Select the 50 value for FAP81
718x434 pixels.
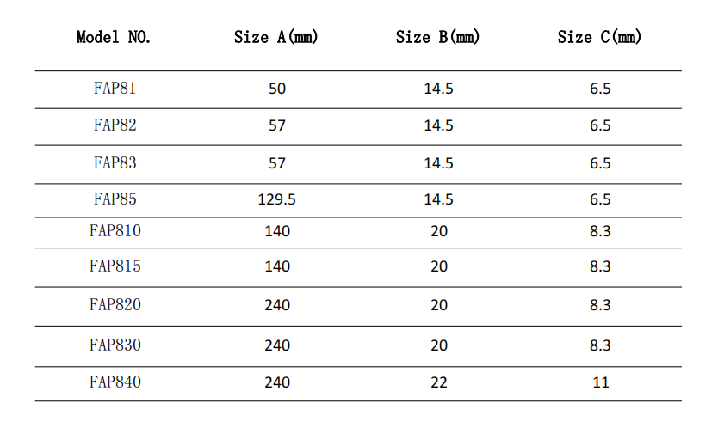pyautogui.click(x=277, y=89)
